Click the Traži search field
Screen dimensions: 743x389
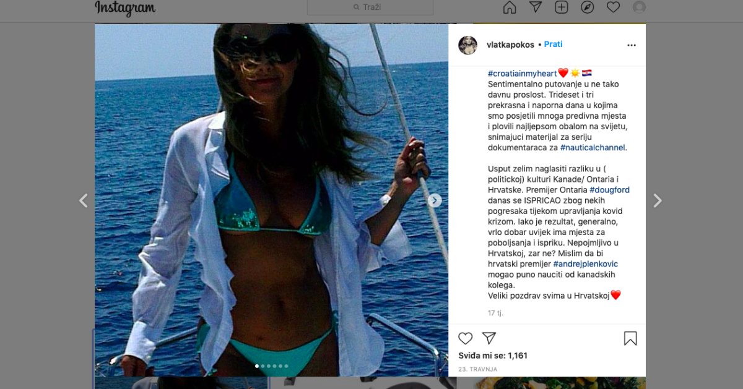point(370,7)
